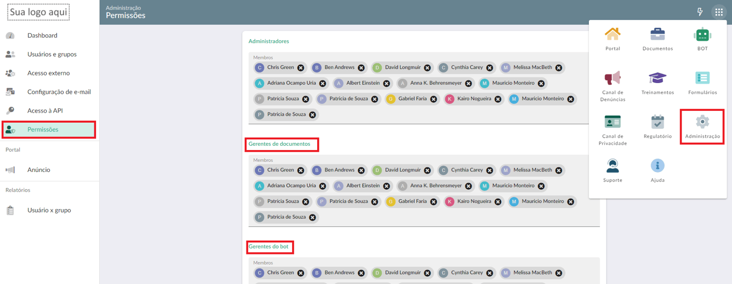The image size is (732, 284).
Task: Click the Gerentes do bot heading
Action: pos(268,246)
